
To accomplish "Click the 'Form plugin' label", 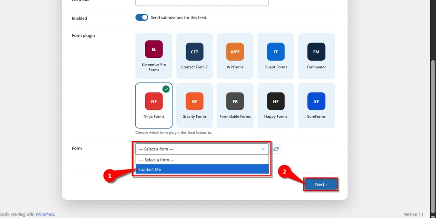I will [x=83, y=36].
